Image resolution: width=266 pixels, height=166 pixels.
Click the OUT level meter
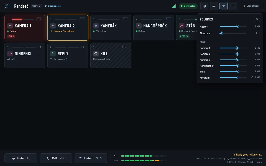144,160
